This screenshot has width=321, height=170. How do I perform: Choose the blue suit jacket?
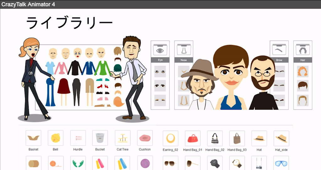click(x=89, y=68)
